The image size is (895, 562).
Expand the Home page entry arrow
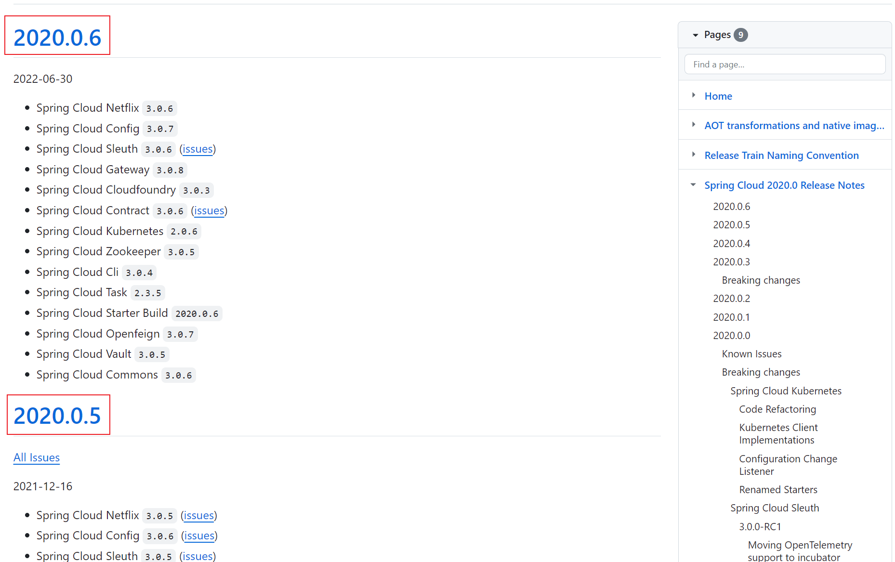(x=694, y=95)
